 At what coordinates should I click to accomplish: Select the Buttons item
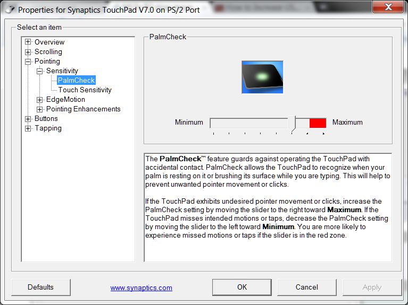pos(46,119)
